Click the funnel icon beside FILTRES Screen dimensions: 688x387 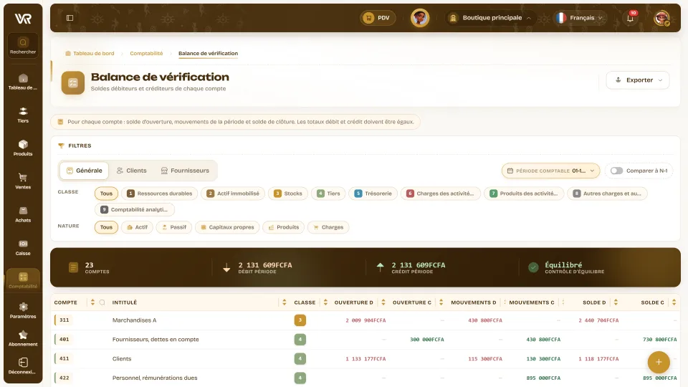coord(61,145)
